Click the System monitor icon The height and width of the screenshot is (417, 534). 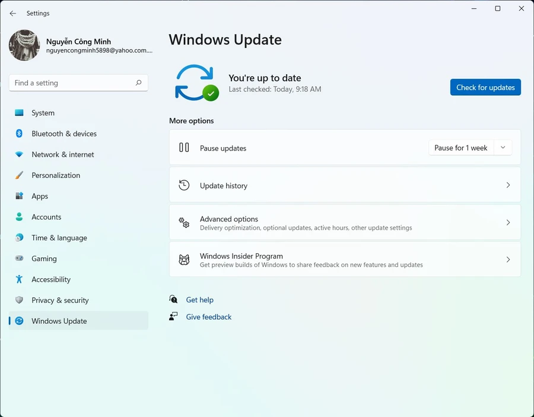(x=19, y=113)
